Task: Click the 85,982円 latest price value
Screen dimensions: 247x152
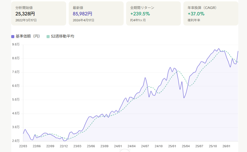Action: (x=82, y=14)
